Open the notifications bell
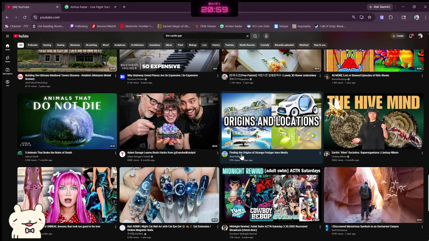Image resolution: width=429 pixels, height=241 pixels. [x=411, y=36]
